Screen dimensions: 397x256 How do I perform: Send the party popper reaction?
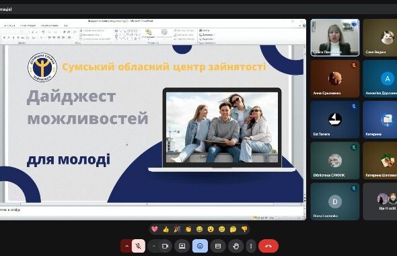coord(177,229)
